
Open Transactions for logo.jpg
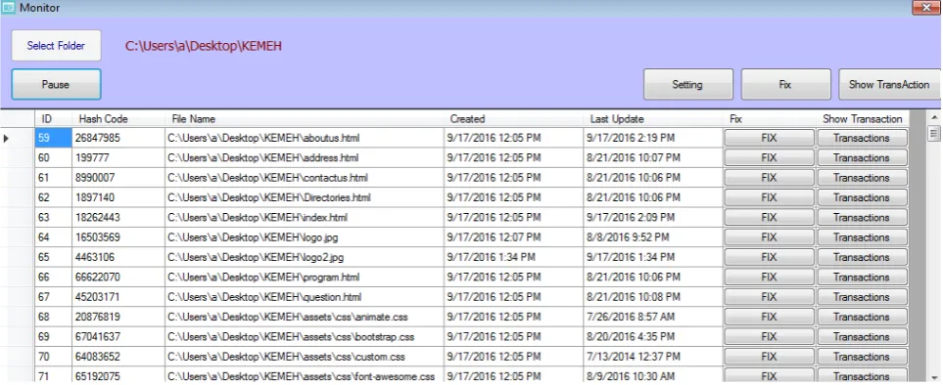tap(862, 237)
